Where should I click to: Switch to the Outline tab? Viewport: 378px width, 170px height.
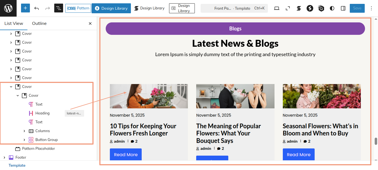click(x=39, y=23)
